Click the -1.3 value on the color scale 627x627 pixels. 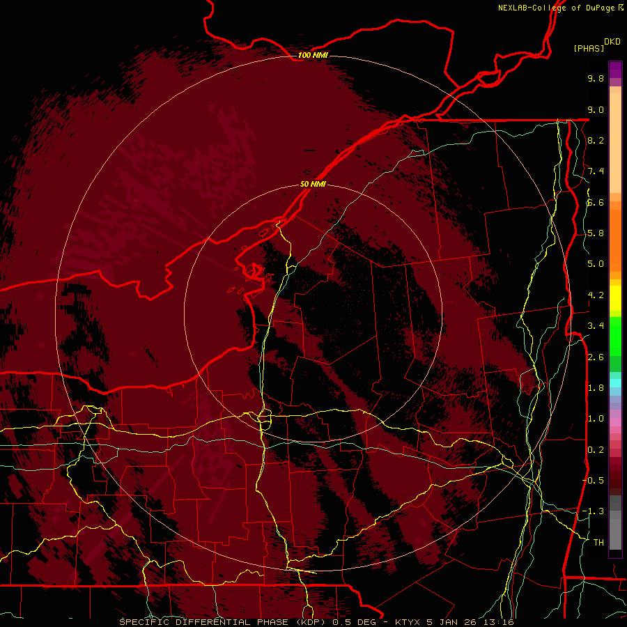[x=593, y=511]
